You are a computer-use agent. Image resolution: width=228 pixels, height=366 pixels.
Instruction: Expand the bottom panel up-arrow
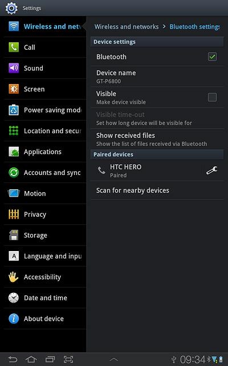(x=114, y=360)
